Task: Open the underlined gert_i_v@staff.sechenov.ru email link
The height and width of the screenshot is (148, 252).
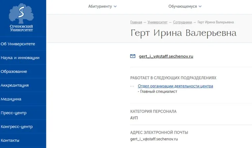Action: click(166, 56)
